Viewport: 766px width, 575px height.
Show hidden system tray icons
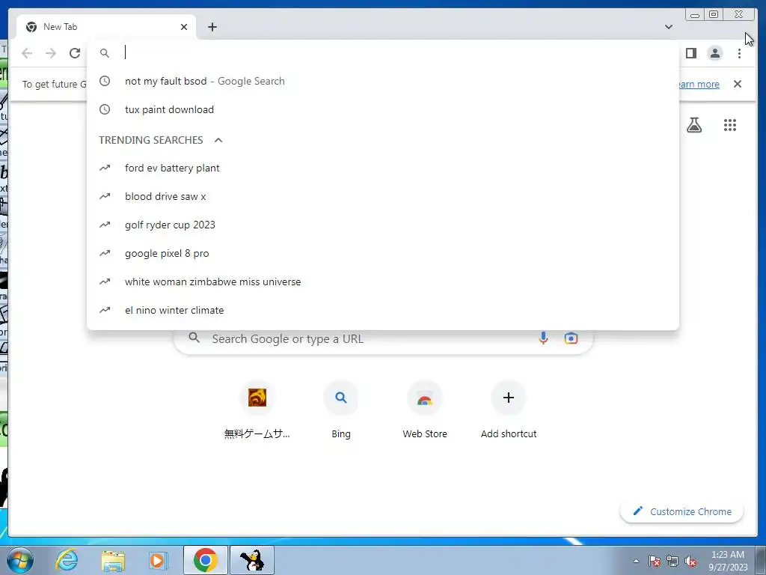pos(636,561)
